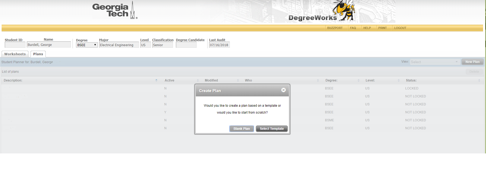Sort by Level column sort arrows
486x172 pixels.
(399, 80)
